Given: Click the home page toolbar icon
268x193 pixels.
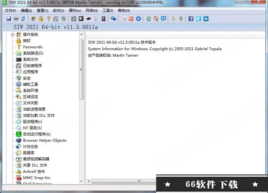Looking at the screenshot, I should pos(156,19).
